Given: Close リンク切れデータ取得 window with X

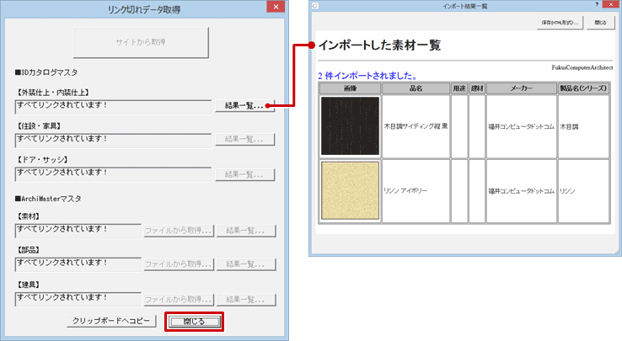Looking at the screenshot, I should tap(276, 7).
